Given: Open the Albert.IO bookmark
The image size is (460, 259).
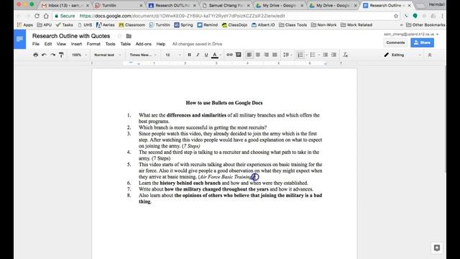Looking at the screenshot, I should pyautogui.click(x=263, y=25).
